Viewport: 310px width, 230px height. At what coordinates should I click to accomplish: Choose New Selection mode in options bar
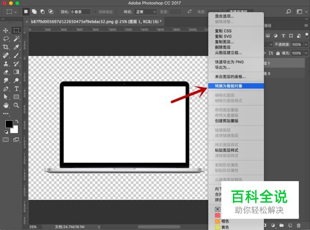click(26, 12)
